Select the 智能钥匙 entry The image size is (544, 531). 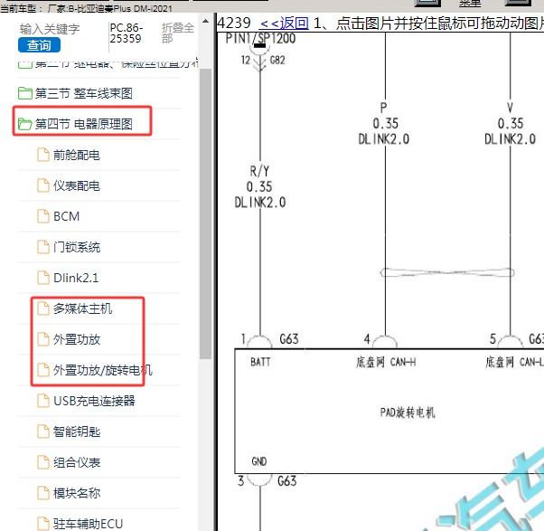(x=77, y=431)
